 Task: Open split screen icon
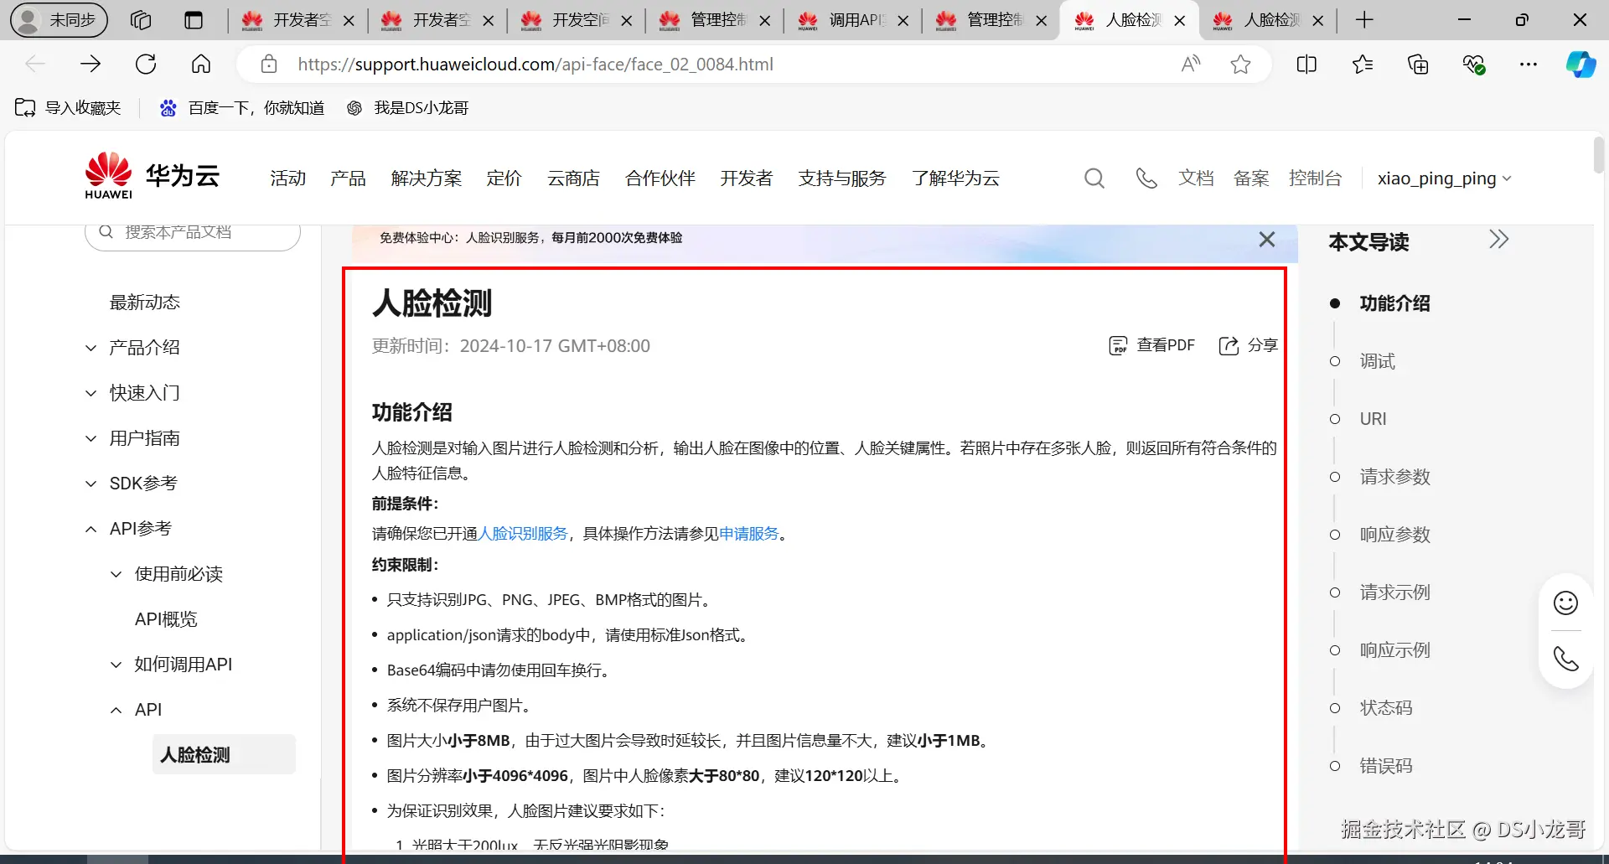click(1306, 65)
